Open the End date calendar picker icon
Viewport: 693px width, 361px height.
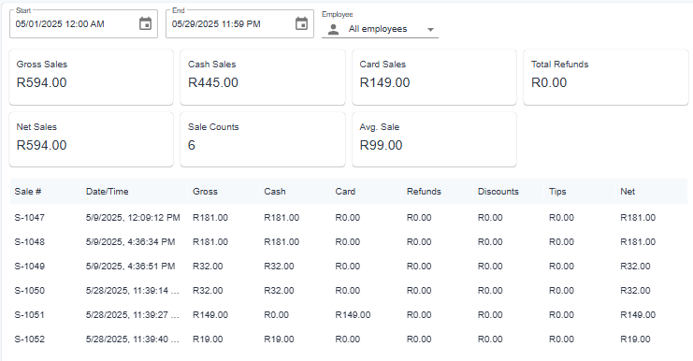301,23
